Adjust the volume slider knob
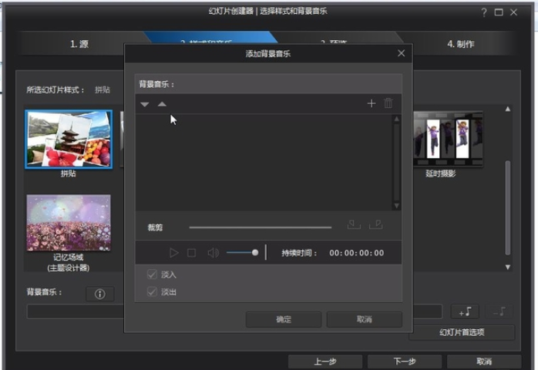Viewport: 538px width, 370px height. 255,253
